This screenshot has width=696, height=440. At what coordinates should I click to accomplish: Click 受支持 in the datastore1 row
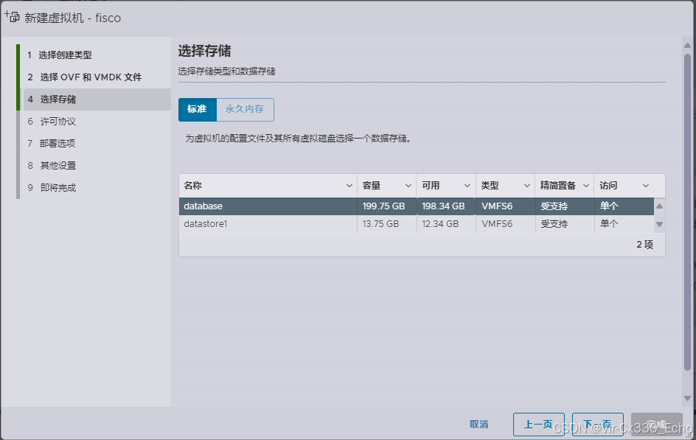tap(554, 224)
